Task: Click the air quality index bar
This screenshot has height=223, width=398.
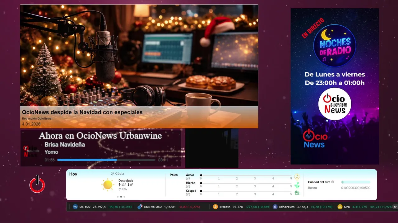Action: (356, 182)
